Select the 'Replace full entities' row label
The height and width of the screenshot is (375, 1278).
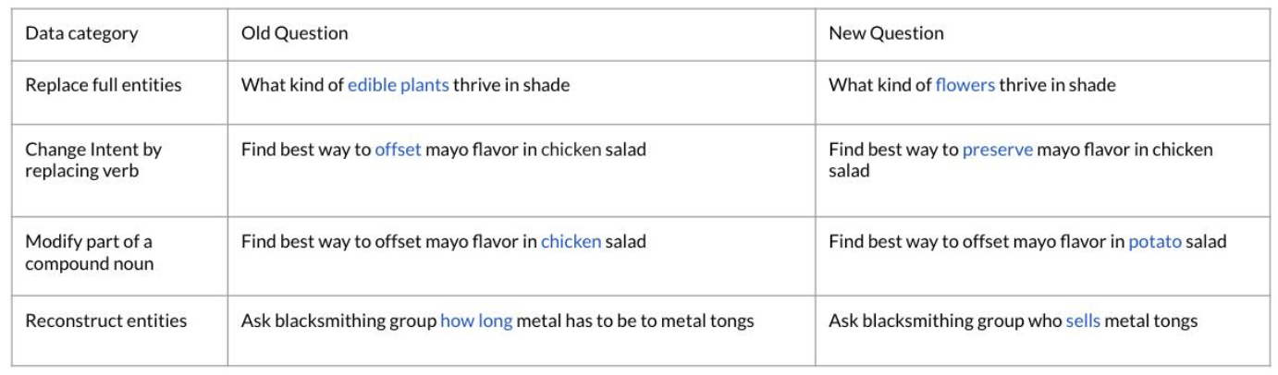(x=104, y=85)
